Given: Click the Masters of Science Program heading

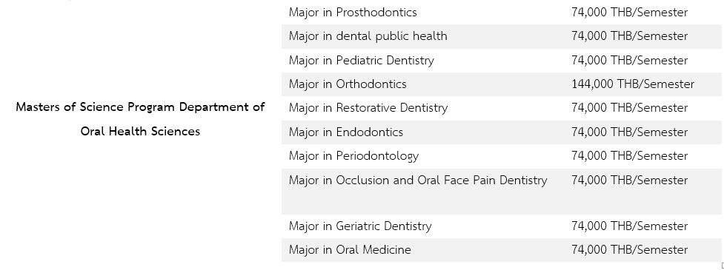Looking at the screenshot, I should pyautogui.click(x=140, y=107).
